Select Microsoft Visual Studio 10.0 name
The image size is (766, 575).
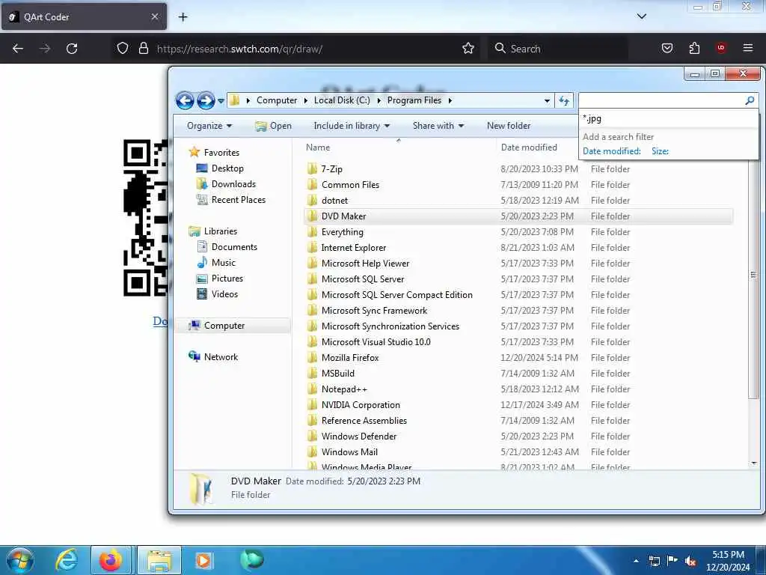pos(376,341)
